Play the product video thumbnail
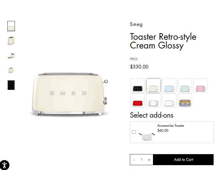The height and width of the screenshot is (170, 220). [11, 85]
